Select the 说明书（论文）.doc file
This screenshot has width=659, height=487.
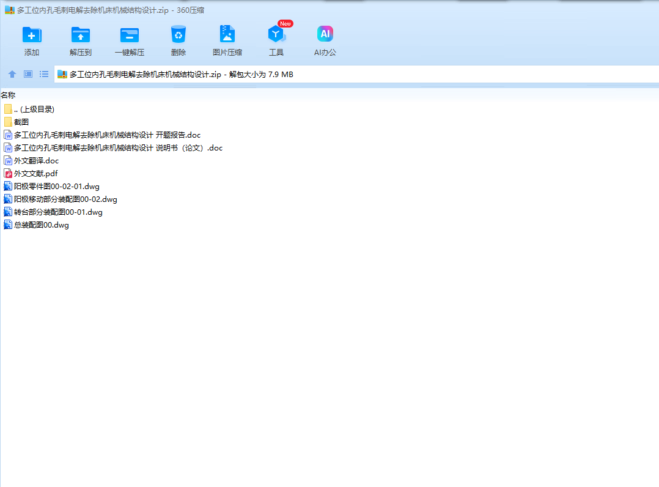click(x=118, y=148)
